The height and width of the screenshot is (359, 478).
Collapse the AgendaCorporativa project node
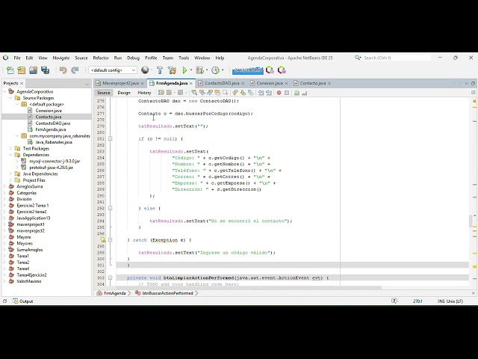coord(4,91)
